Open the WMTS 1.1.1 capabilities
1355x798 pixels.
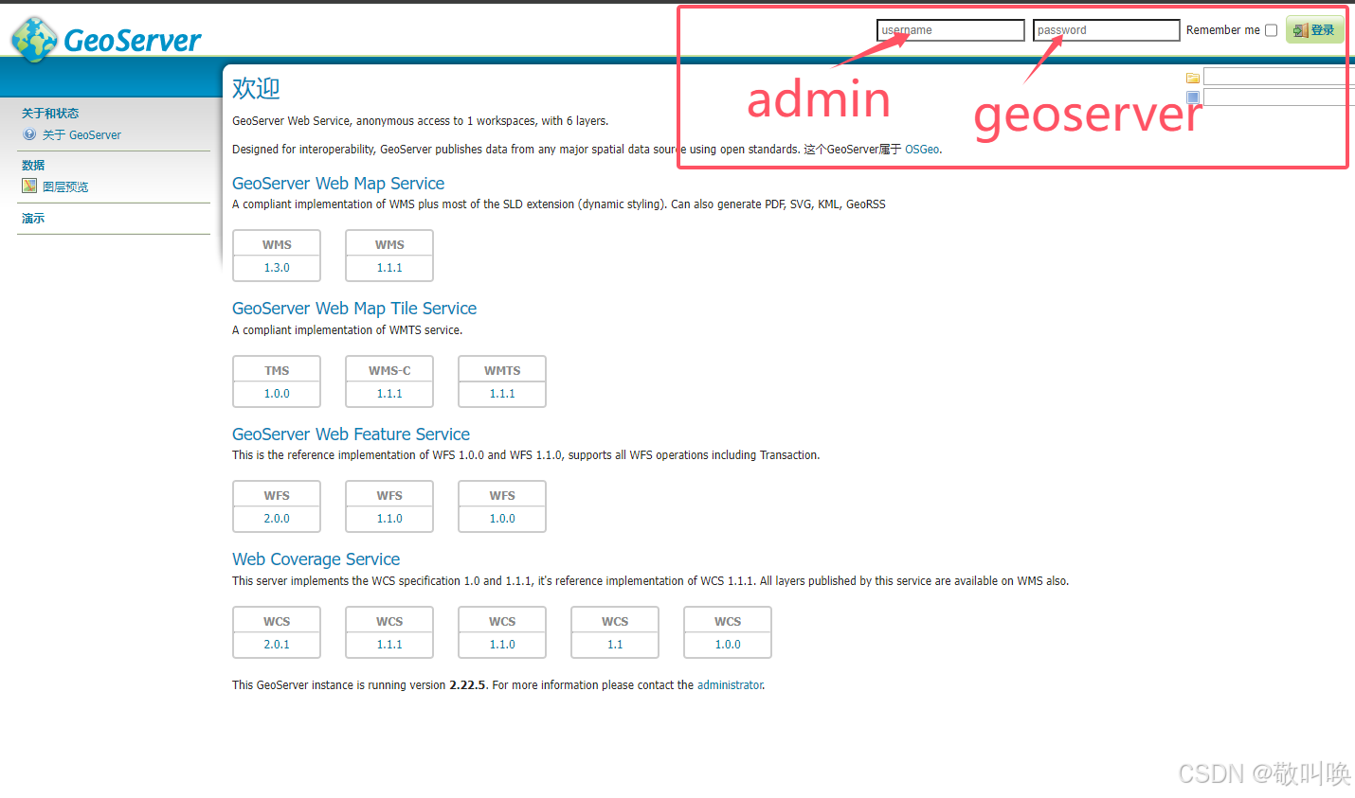[501, 393]
